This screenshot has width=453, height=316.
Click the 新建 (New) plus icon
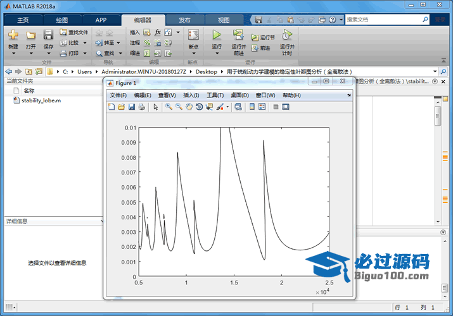click(13, 35)
